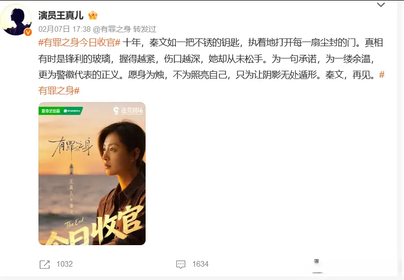Image resolution: width=404 pixels, height=280 pixels.
Task: Click the repost count 1032
Action: coord(65,264)
